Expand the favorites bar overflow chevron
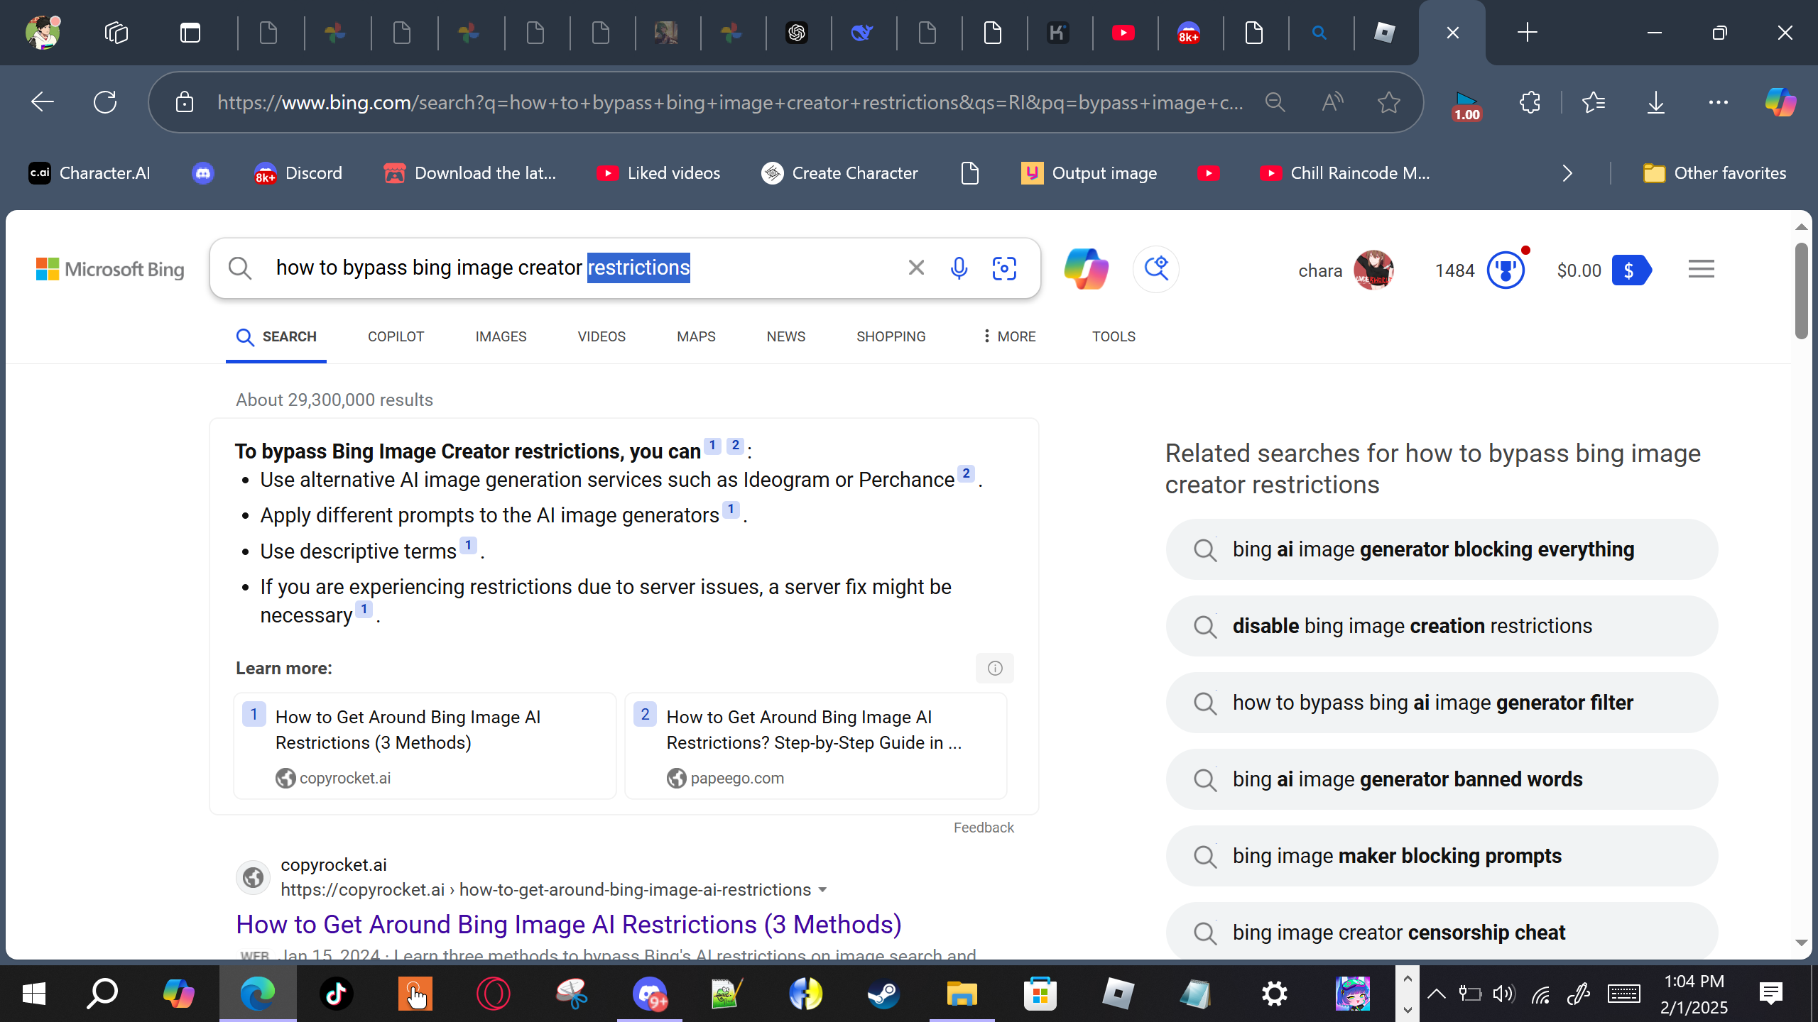Image resolution: width=1818 pixels, height=1022 pixels. pos(1567,173)
